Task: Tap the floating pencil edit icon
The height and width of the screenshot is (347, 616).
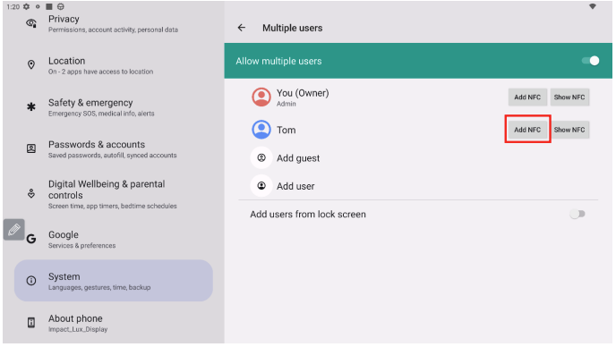Action: 14,230
